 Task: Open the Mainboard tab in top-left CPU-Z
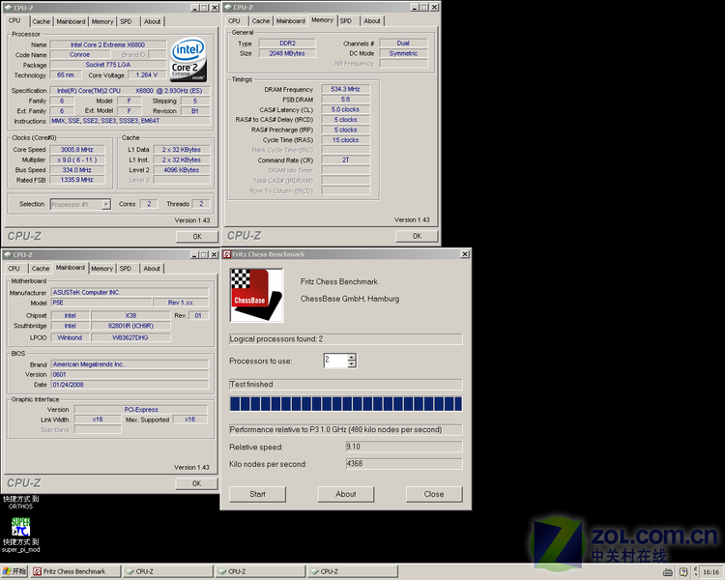click(71, 21)
